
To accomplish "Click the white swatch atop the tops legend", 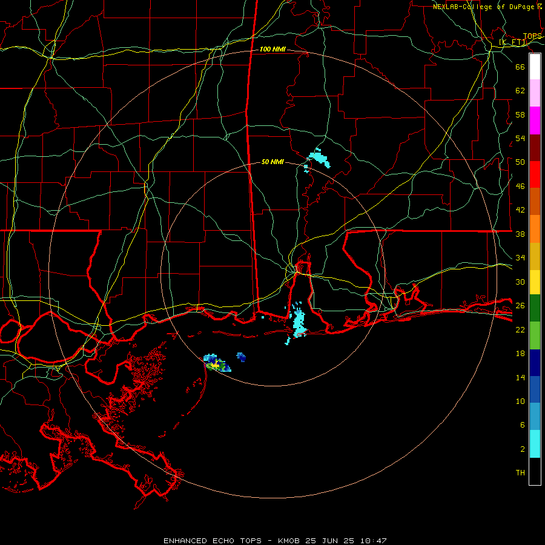I will (535, 67).
